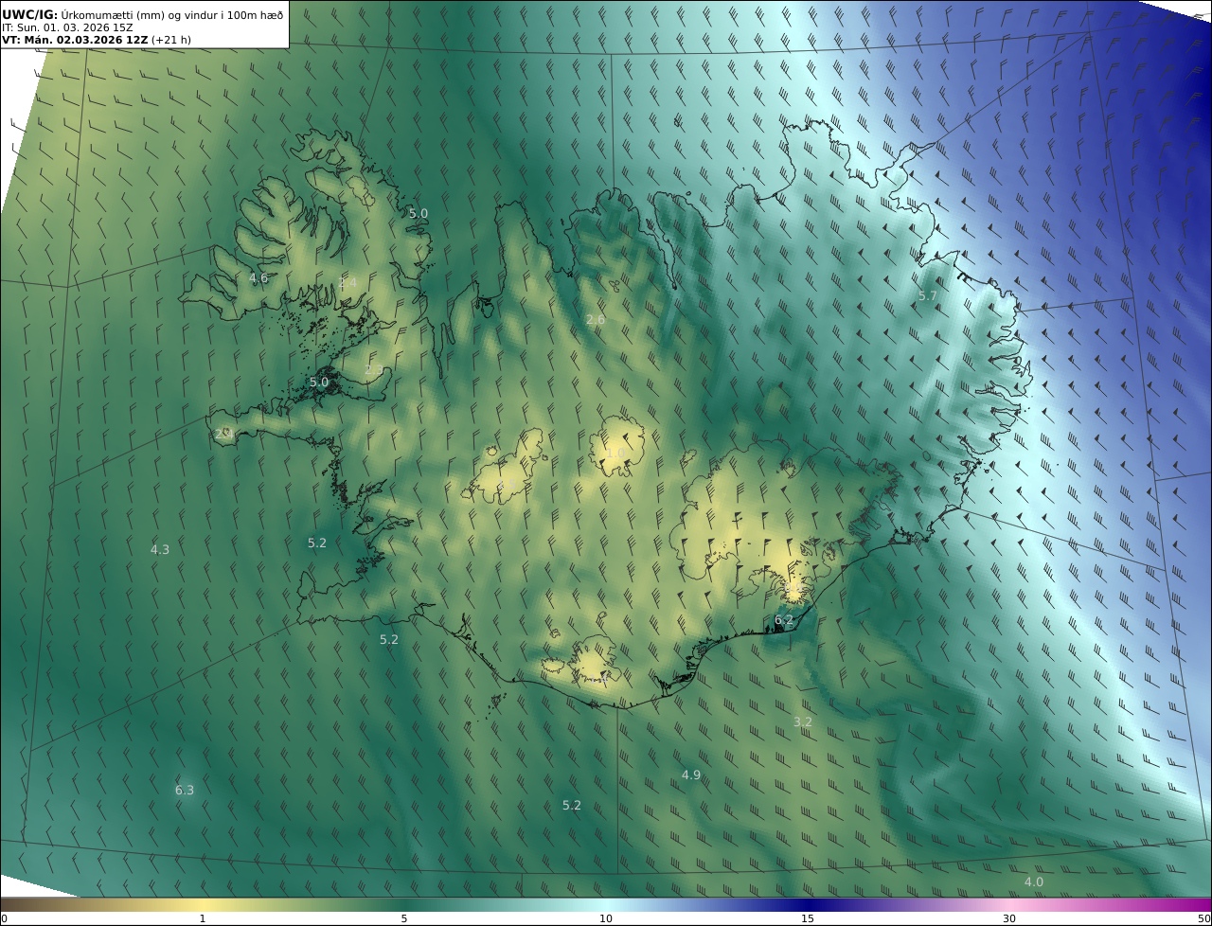Click the 4.0 value above the colorbar
The image size is (1212, 926).
click(x=1034, y=882)
